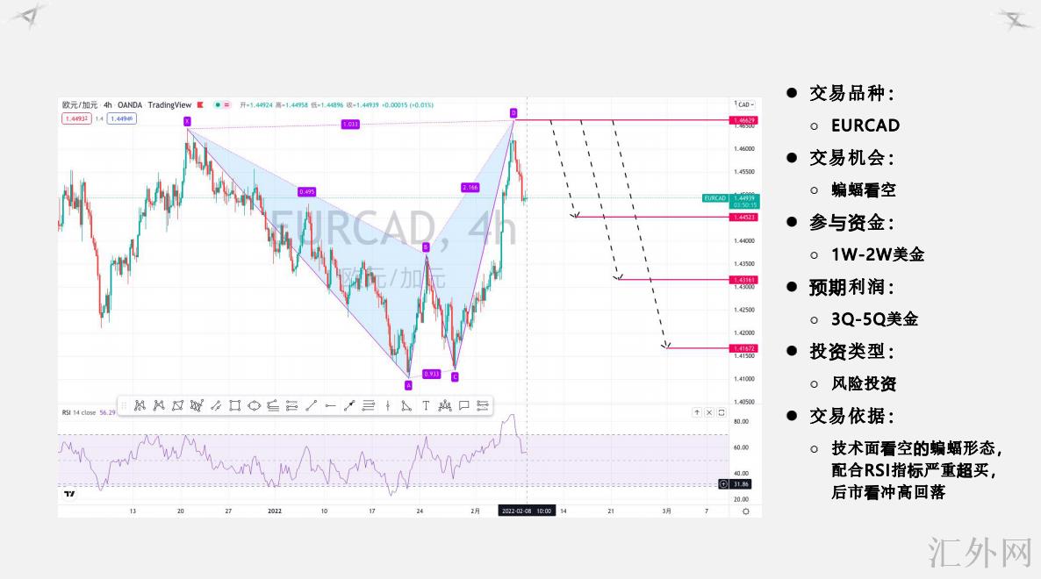Activate the text annotation tool
Viewport: 1041px width, 579px height.
coord(426,405)
